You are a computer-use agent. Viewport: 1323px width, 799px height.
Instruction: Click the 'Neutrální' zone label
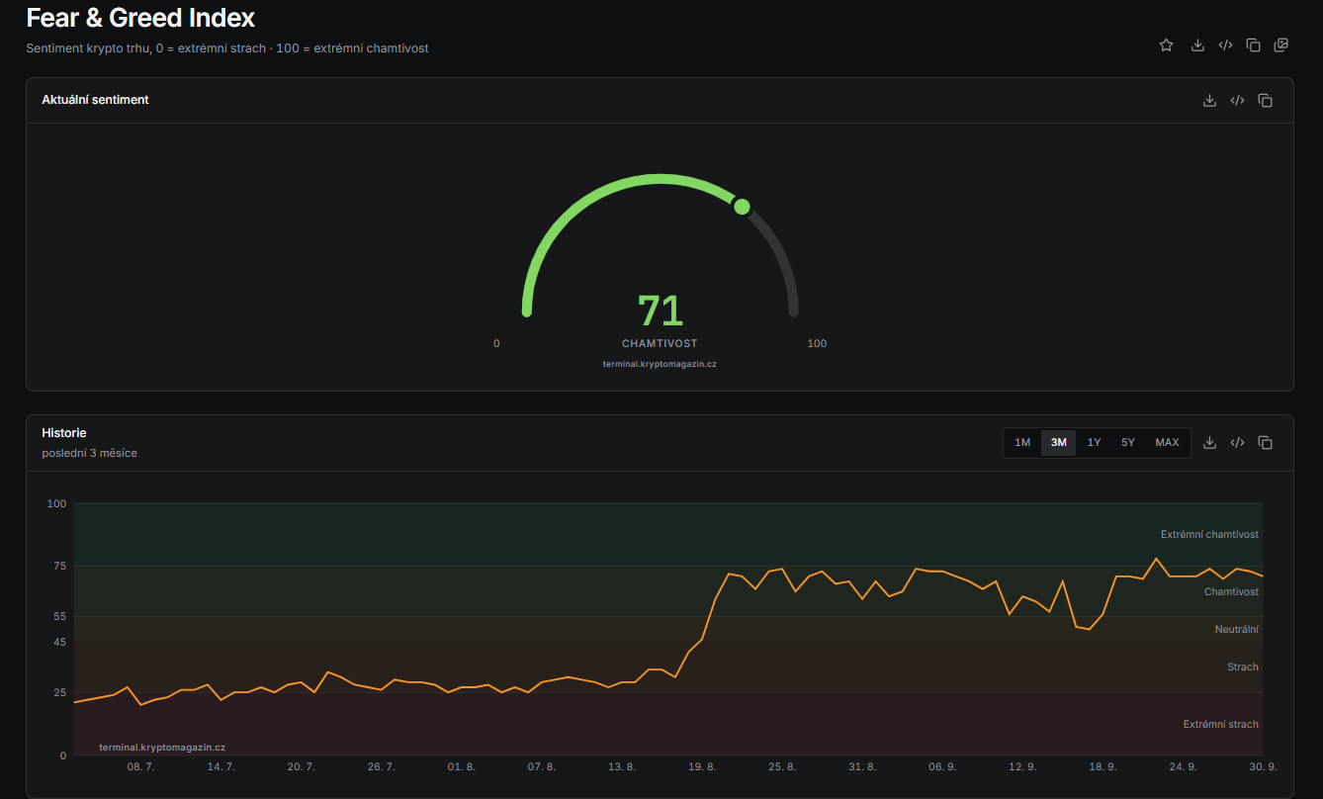tap(1237, 629)
